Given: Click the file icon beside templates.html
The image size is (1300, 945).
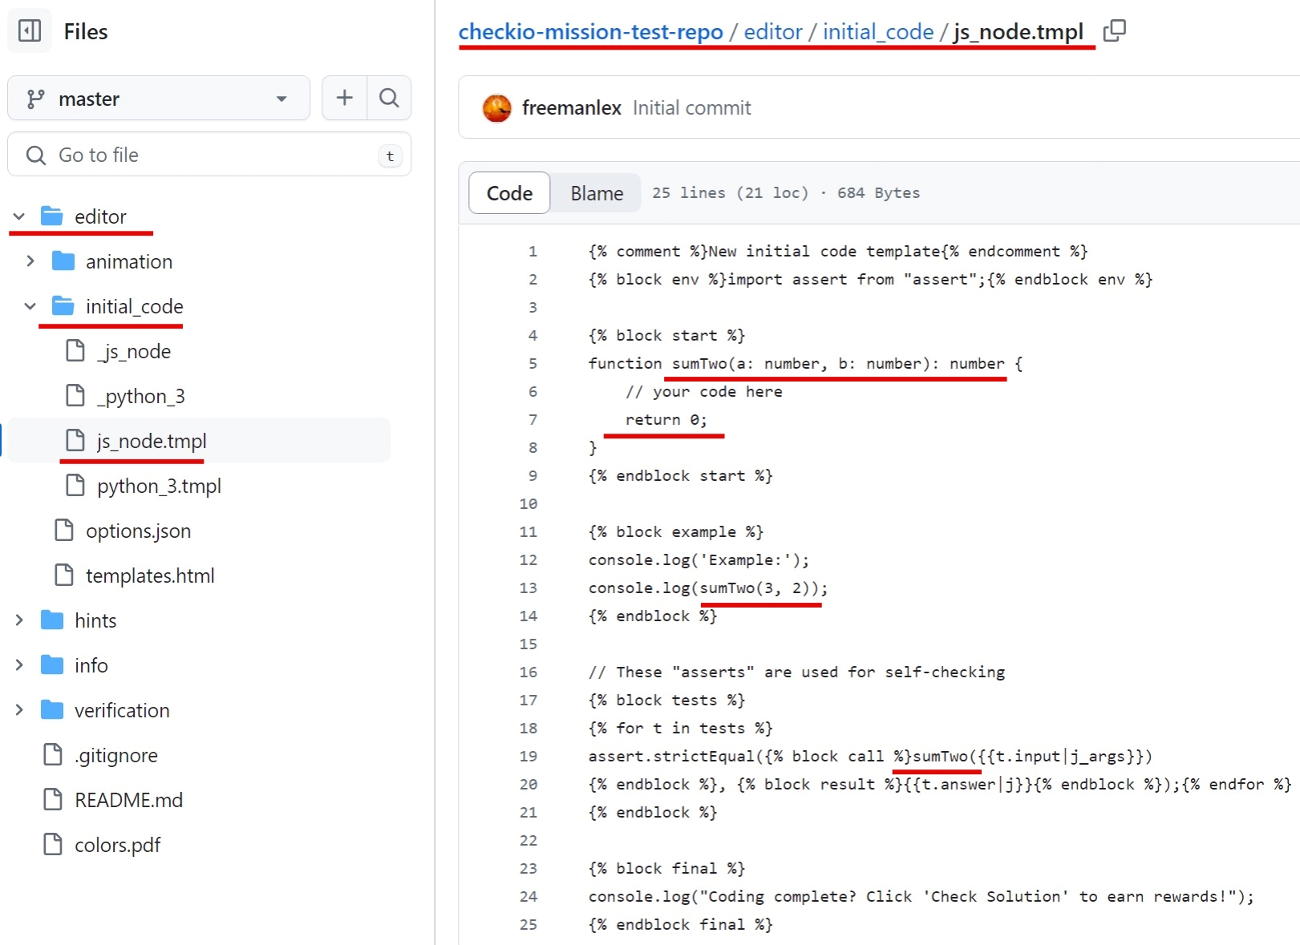Looking at the screenshot, I should tap(64, 575).
